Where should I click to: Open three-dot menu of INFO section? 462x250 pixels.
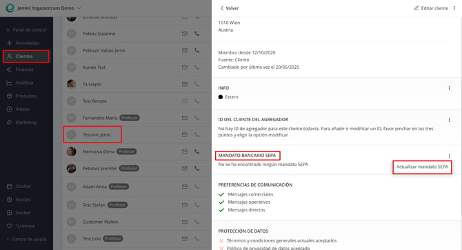449,88
